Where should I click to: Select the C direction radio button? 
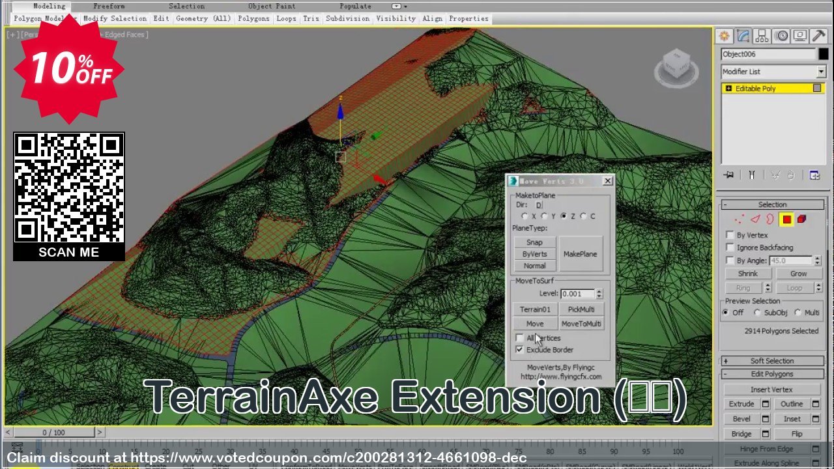click(583, 216)
